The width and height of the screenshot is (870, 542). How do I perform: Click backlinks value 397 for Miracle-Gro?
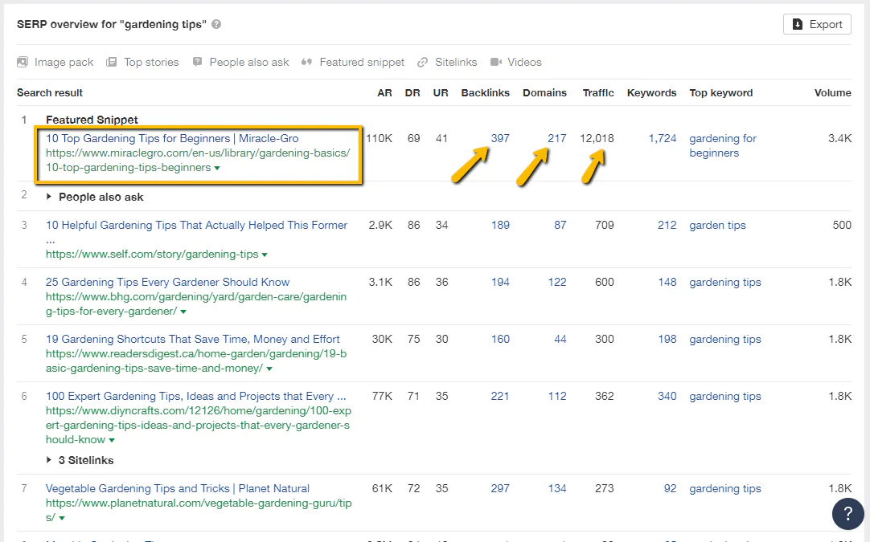[500, 138]
